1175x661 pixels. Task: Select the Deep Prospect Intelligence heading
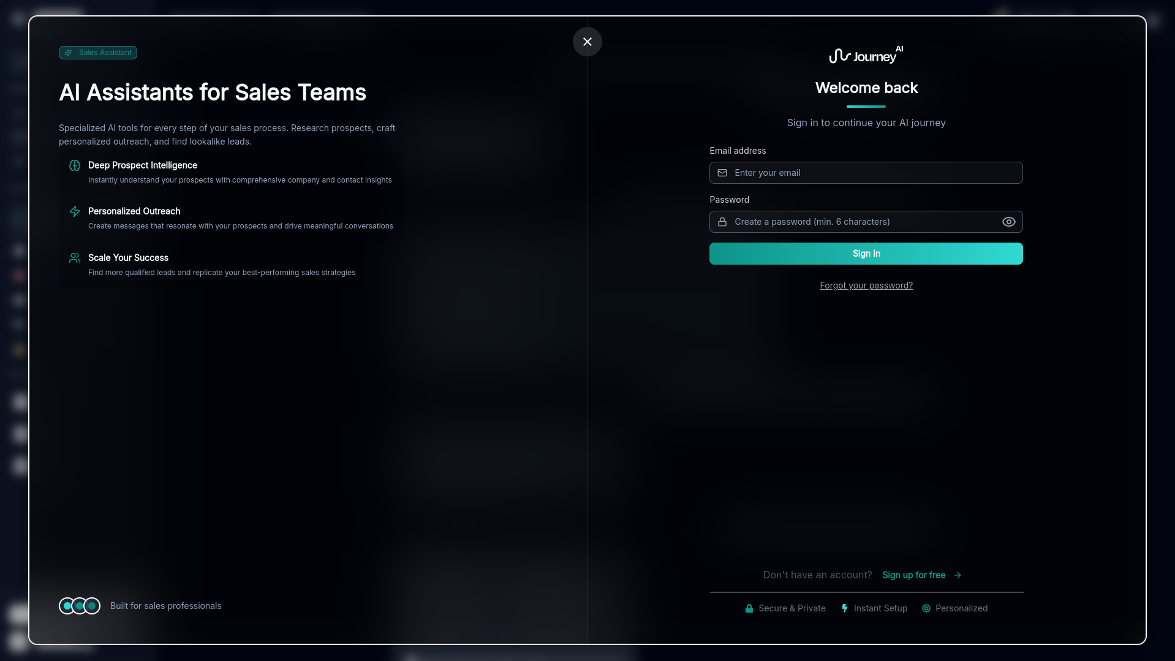point(143,165)
